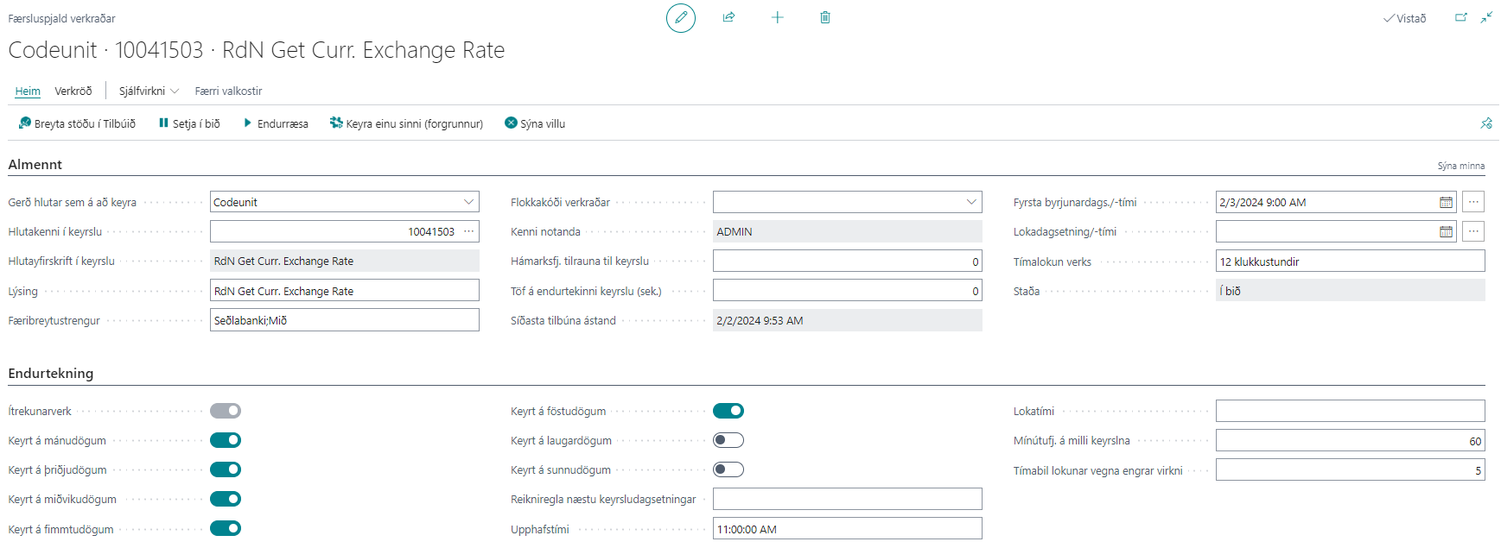Open calendar for Fyrsta byrjunardags.-/tími
The width and height of the screenshot is (1501, 548).
(1445, 203)
